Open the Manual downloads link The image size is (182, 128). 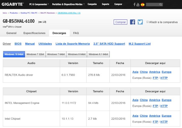click(30, 44)
